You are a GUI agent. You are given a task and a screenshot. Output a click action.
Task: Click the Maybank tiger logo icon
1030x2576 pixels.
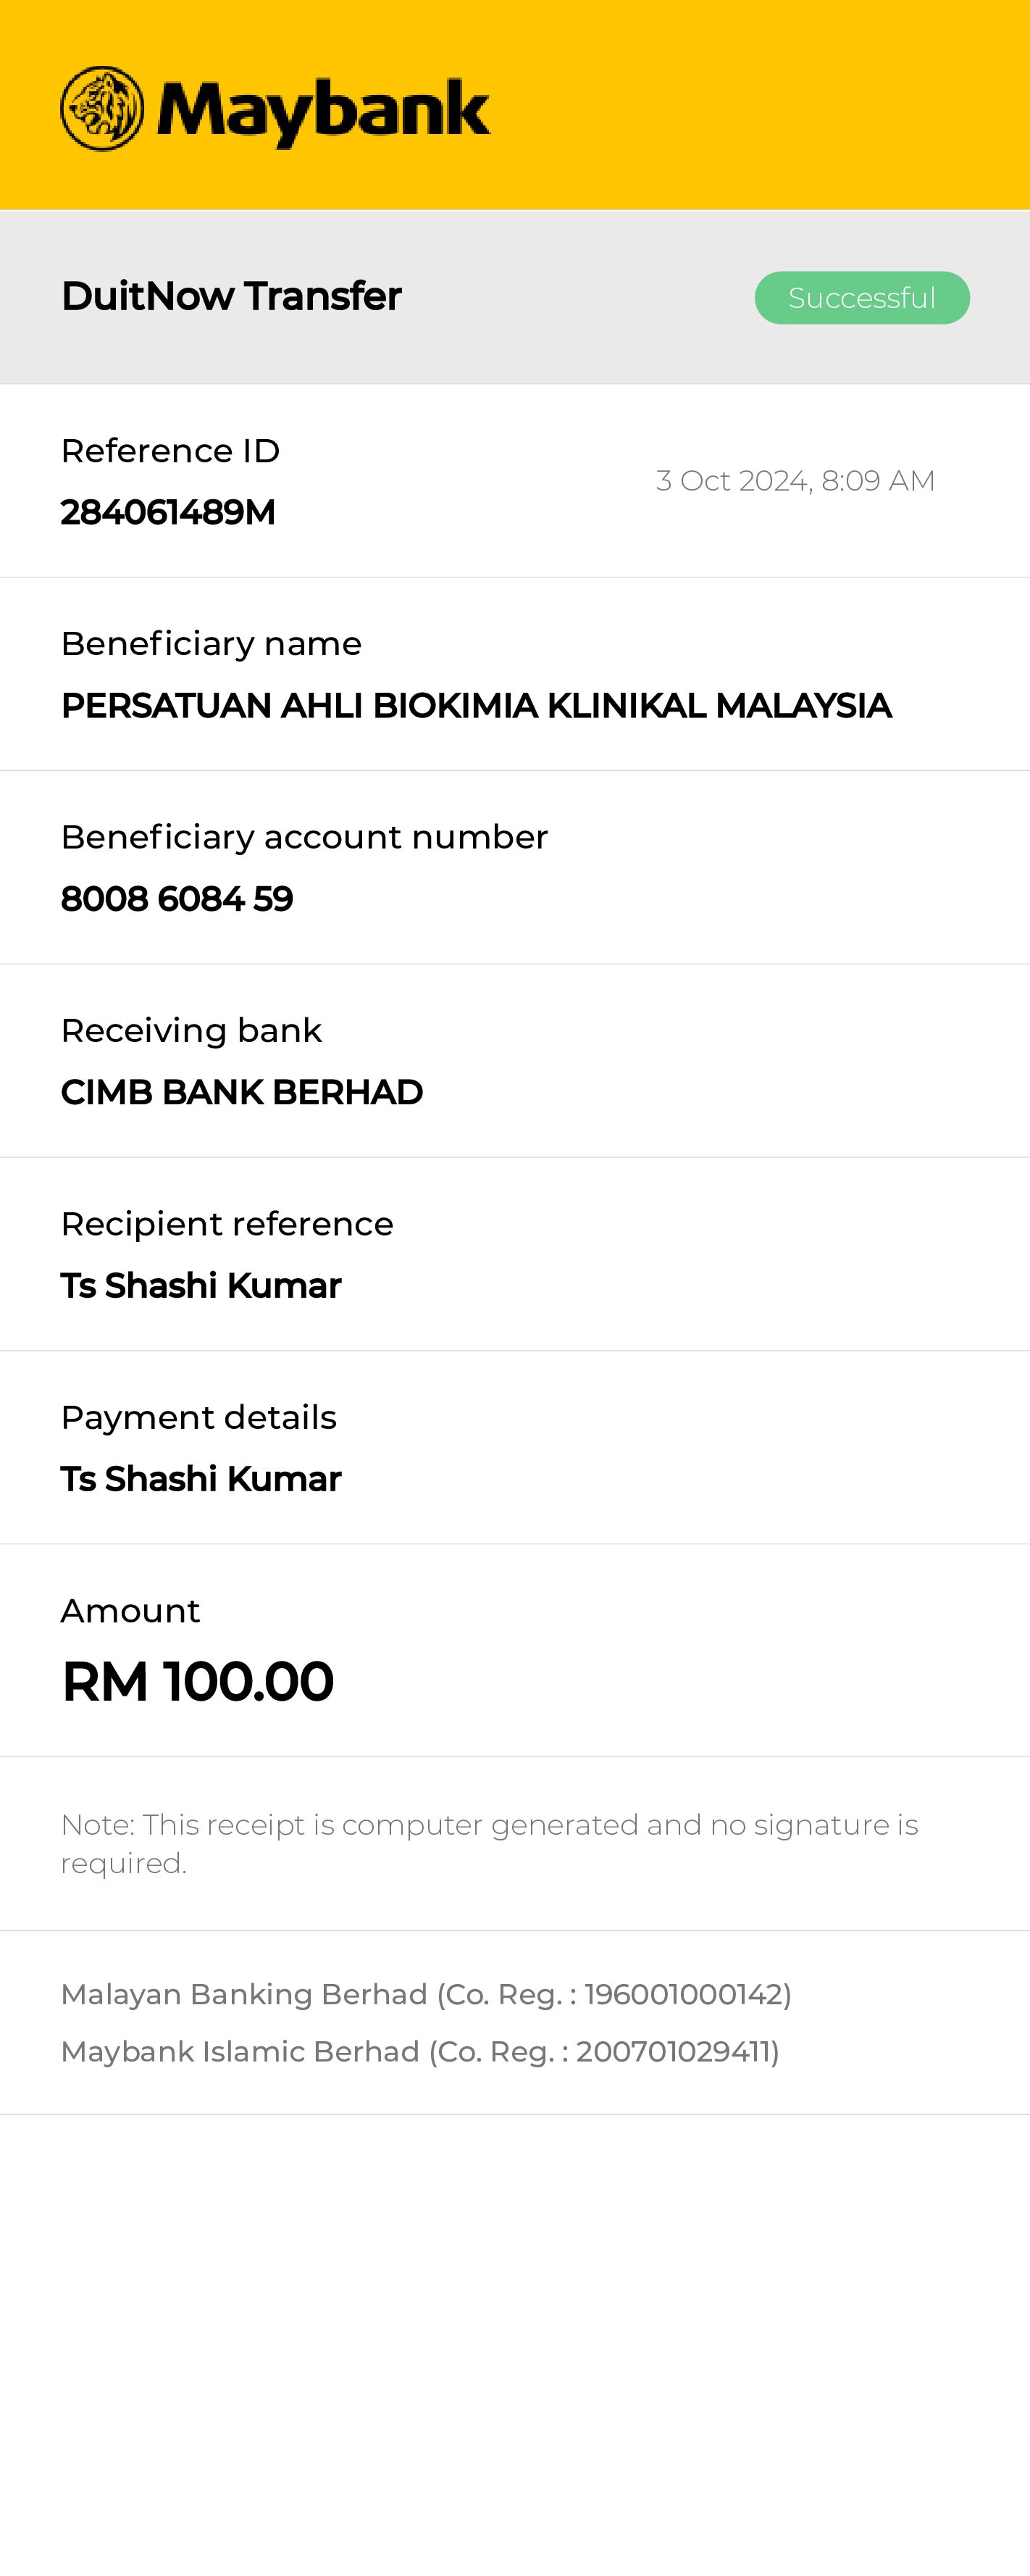click(x=102, y=109)
